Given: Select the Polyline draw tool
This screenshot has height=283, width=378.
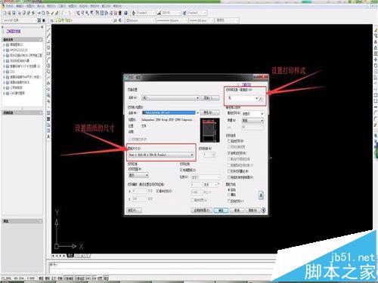Looking at the screenshot, I should [48, 42].
